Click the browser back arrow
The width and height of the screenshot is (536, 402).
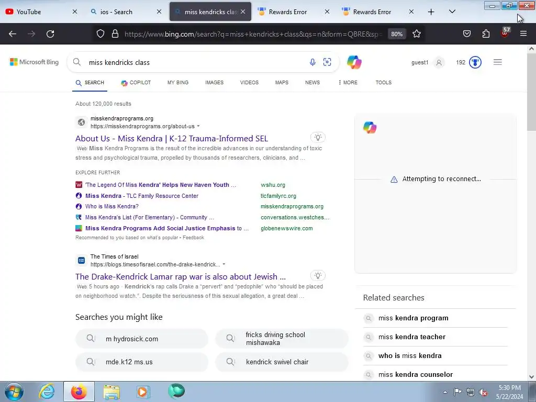tap(13, 34)
